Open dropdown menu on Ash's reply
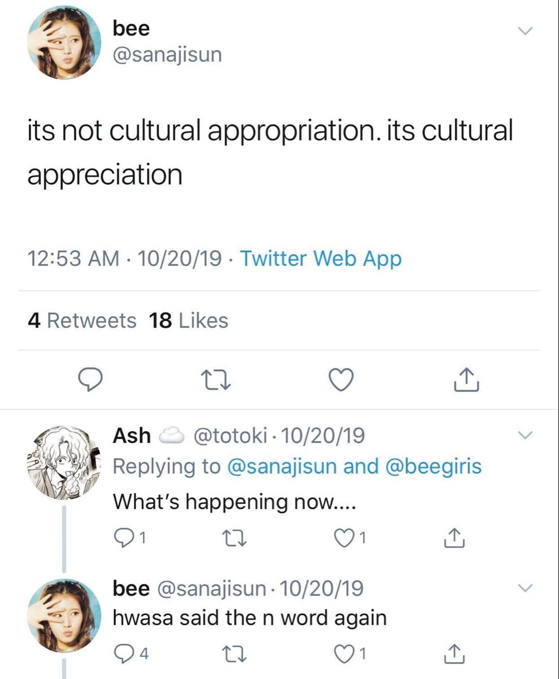Image resolution: width=559 pixels, height=679 pixels. tap(526, 436)
